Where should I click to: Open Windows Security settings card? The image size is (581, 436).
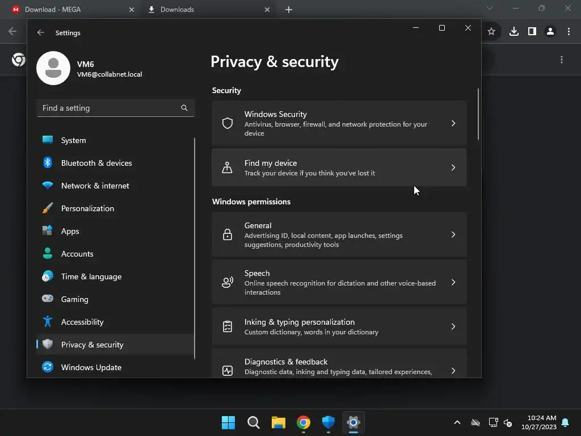(x=339, y=123)
